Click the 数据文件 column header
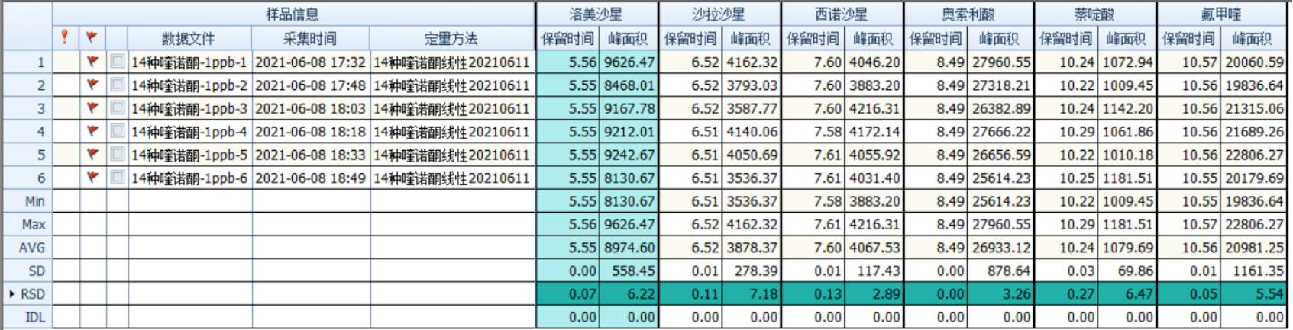Screen dimensions: 1293x330 click(189, 38)
